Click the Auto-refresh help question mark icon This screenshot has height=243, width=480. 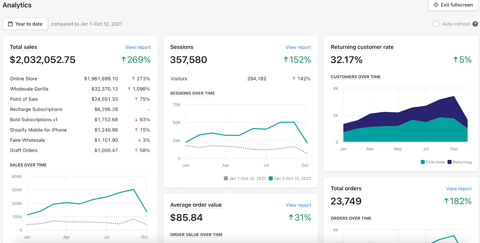[x=475, y=24]
